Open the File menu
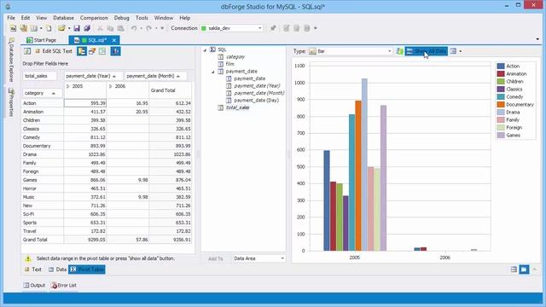The width and height of the screenshot is (546, 307). coord(11,18)
